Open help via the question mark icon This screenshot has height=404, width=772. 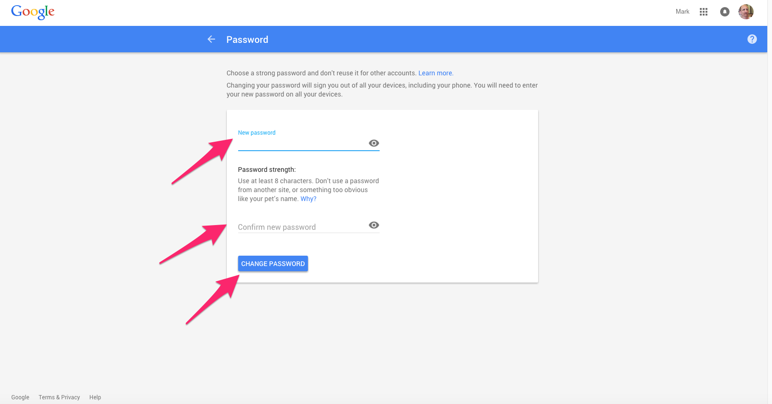tap(752, 39)
